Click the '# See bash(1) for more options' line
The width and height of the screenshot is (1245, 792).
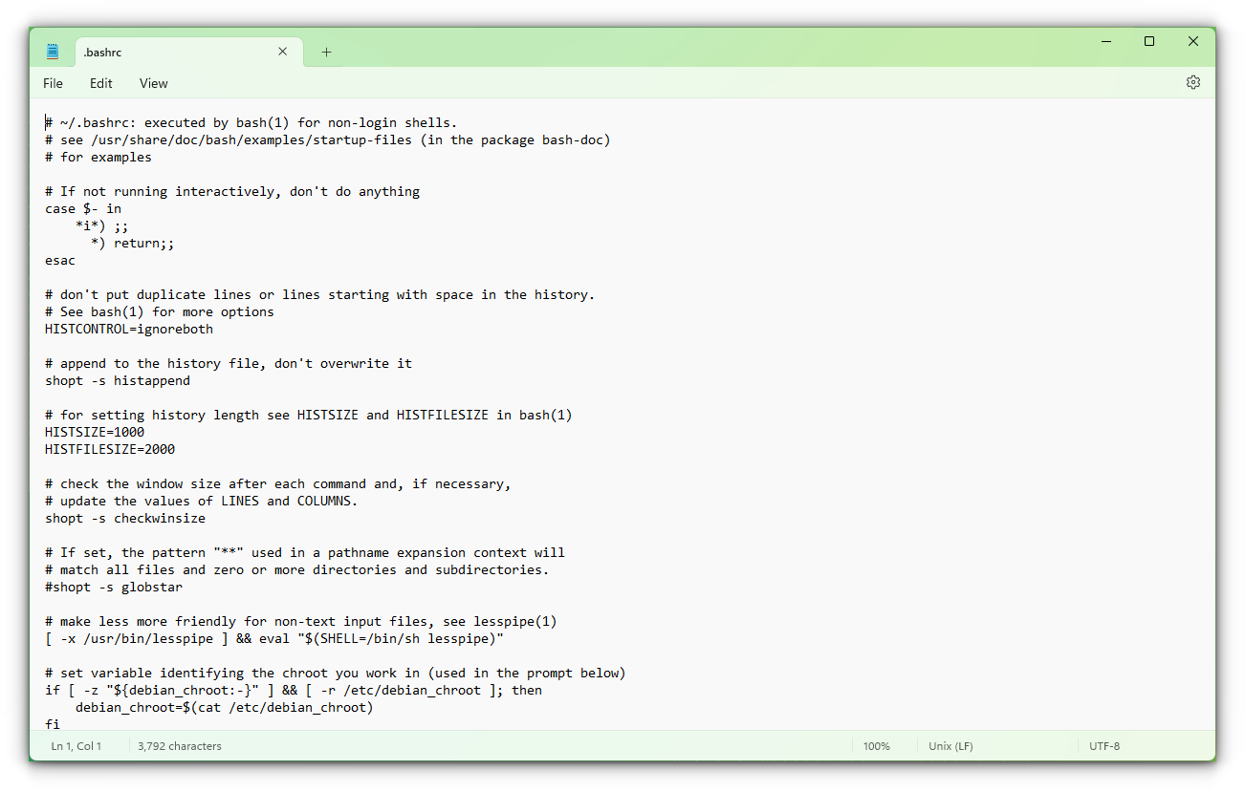click(x=160, y=311)
